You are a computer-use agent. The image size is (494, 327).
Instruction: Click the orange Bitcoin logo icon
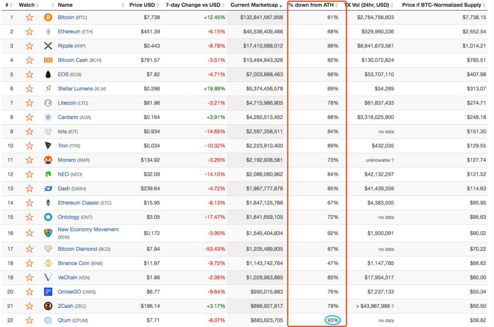(x=48, y=17)
